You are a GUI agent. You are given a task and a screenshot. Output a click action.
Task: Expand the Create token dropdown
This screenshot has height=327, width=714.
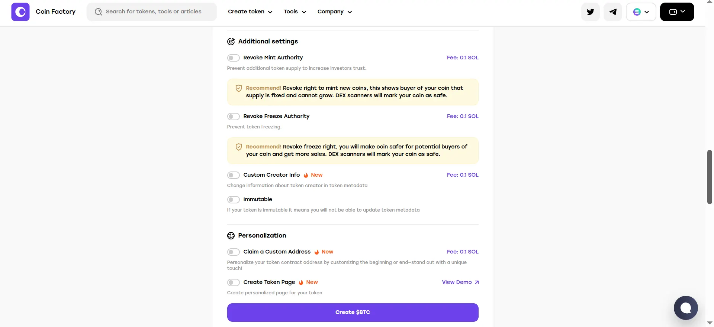coord(250,12)
